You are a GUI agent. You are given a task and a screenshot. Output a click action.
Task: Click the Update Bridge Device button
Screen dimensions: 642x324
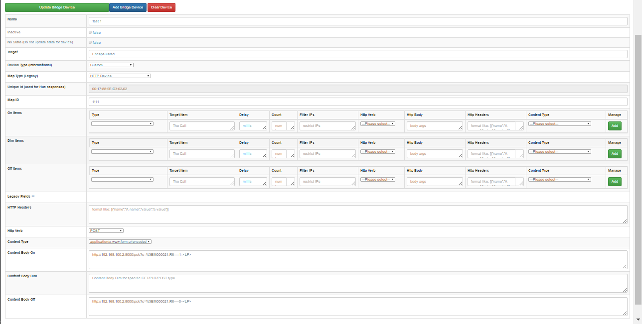57,7
